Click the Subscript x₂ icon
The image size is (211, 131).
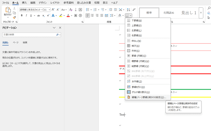tap(43, 16)
